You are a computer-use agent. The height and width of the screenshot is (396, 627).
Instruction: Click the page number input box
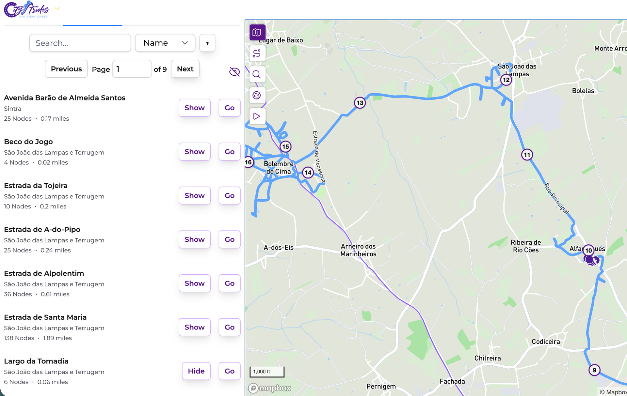click(x=132, y=69)
